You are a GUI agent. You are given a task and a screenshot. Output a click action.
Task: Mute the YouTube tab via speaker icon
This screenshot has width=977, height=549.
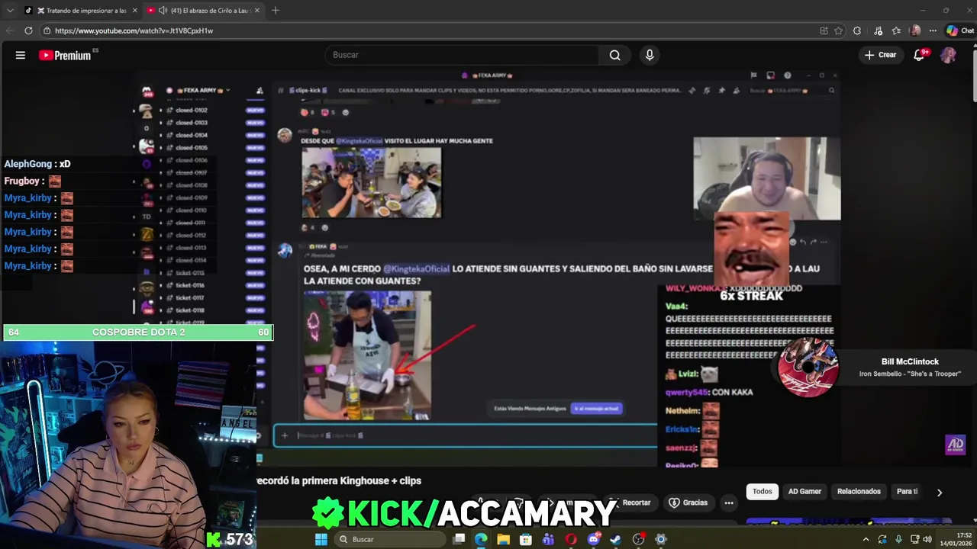163,11
